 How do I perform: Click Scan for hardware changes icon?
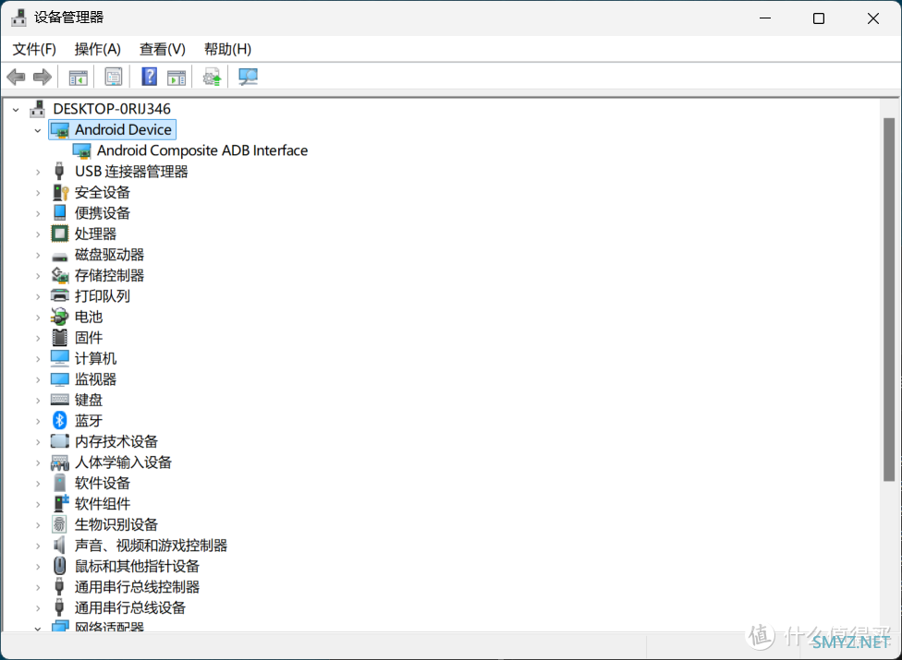[248, 77]
